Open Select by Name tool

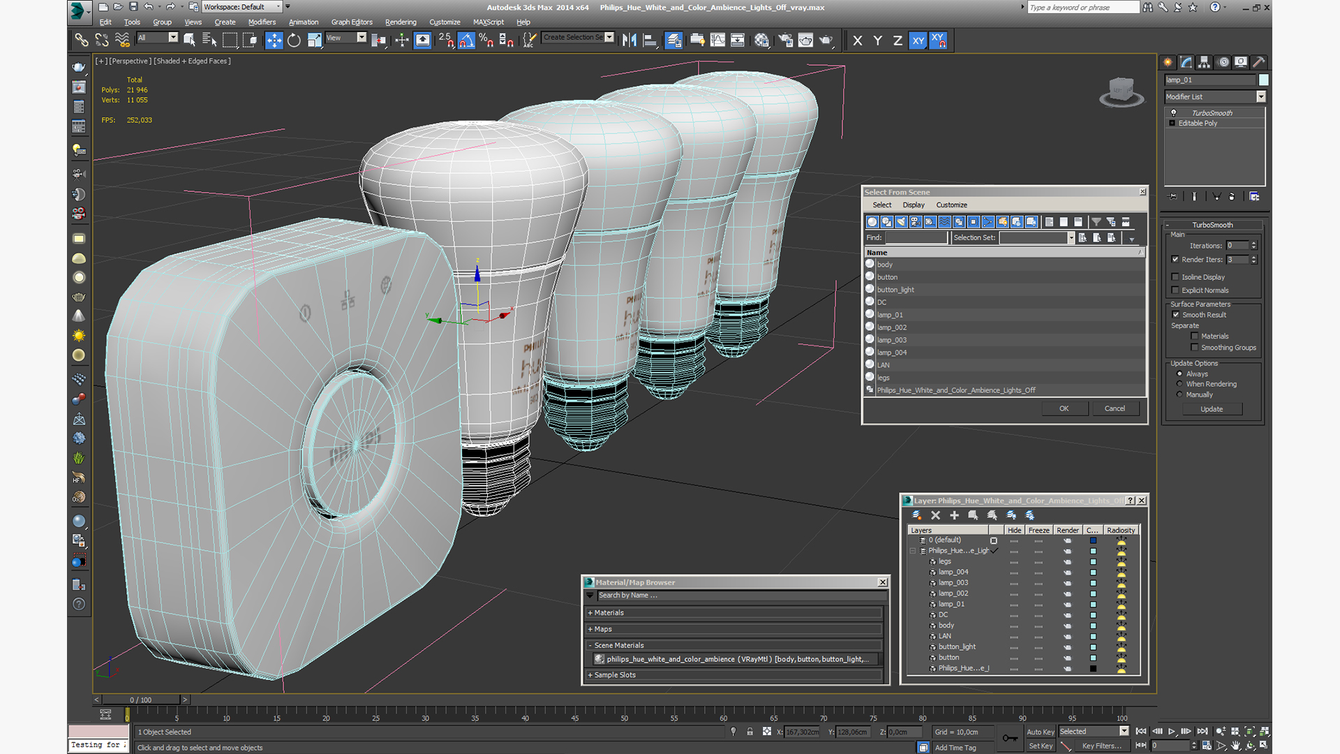click(x=209, y=40)
